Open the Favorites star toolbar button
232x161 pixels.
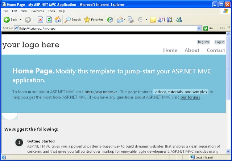click(x=94, y=20)
